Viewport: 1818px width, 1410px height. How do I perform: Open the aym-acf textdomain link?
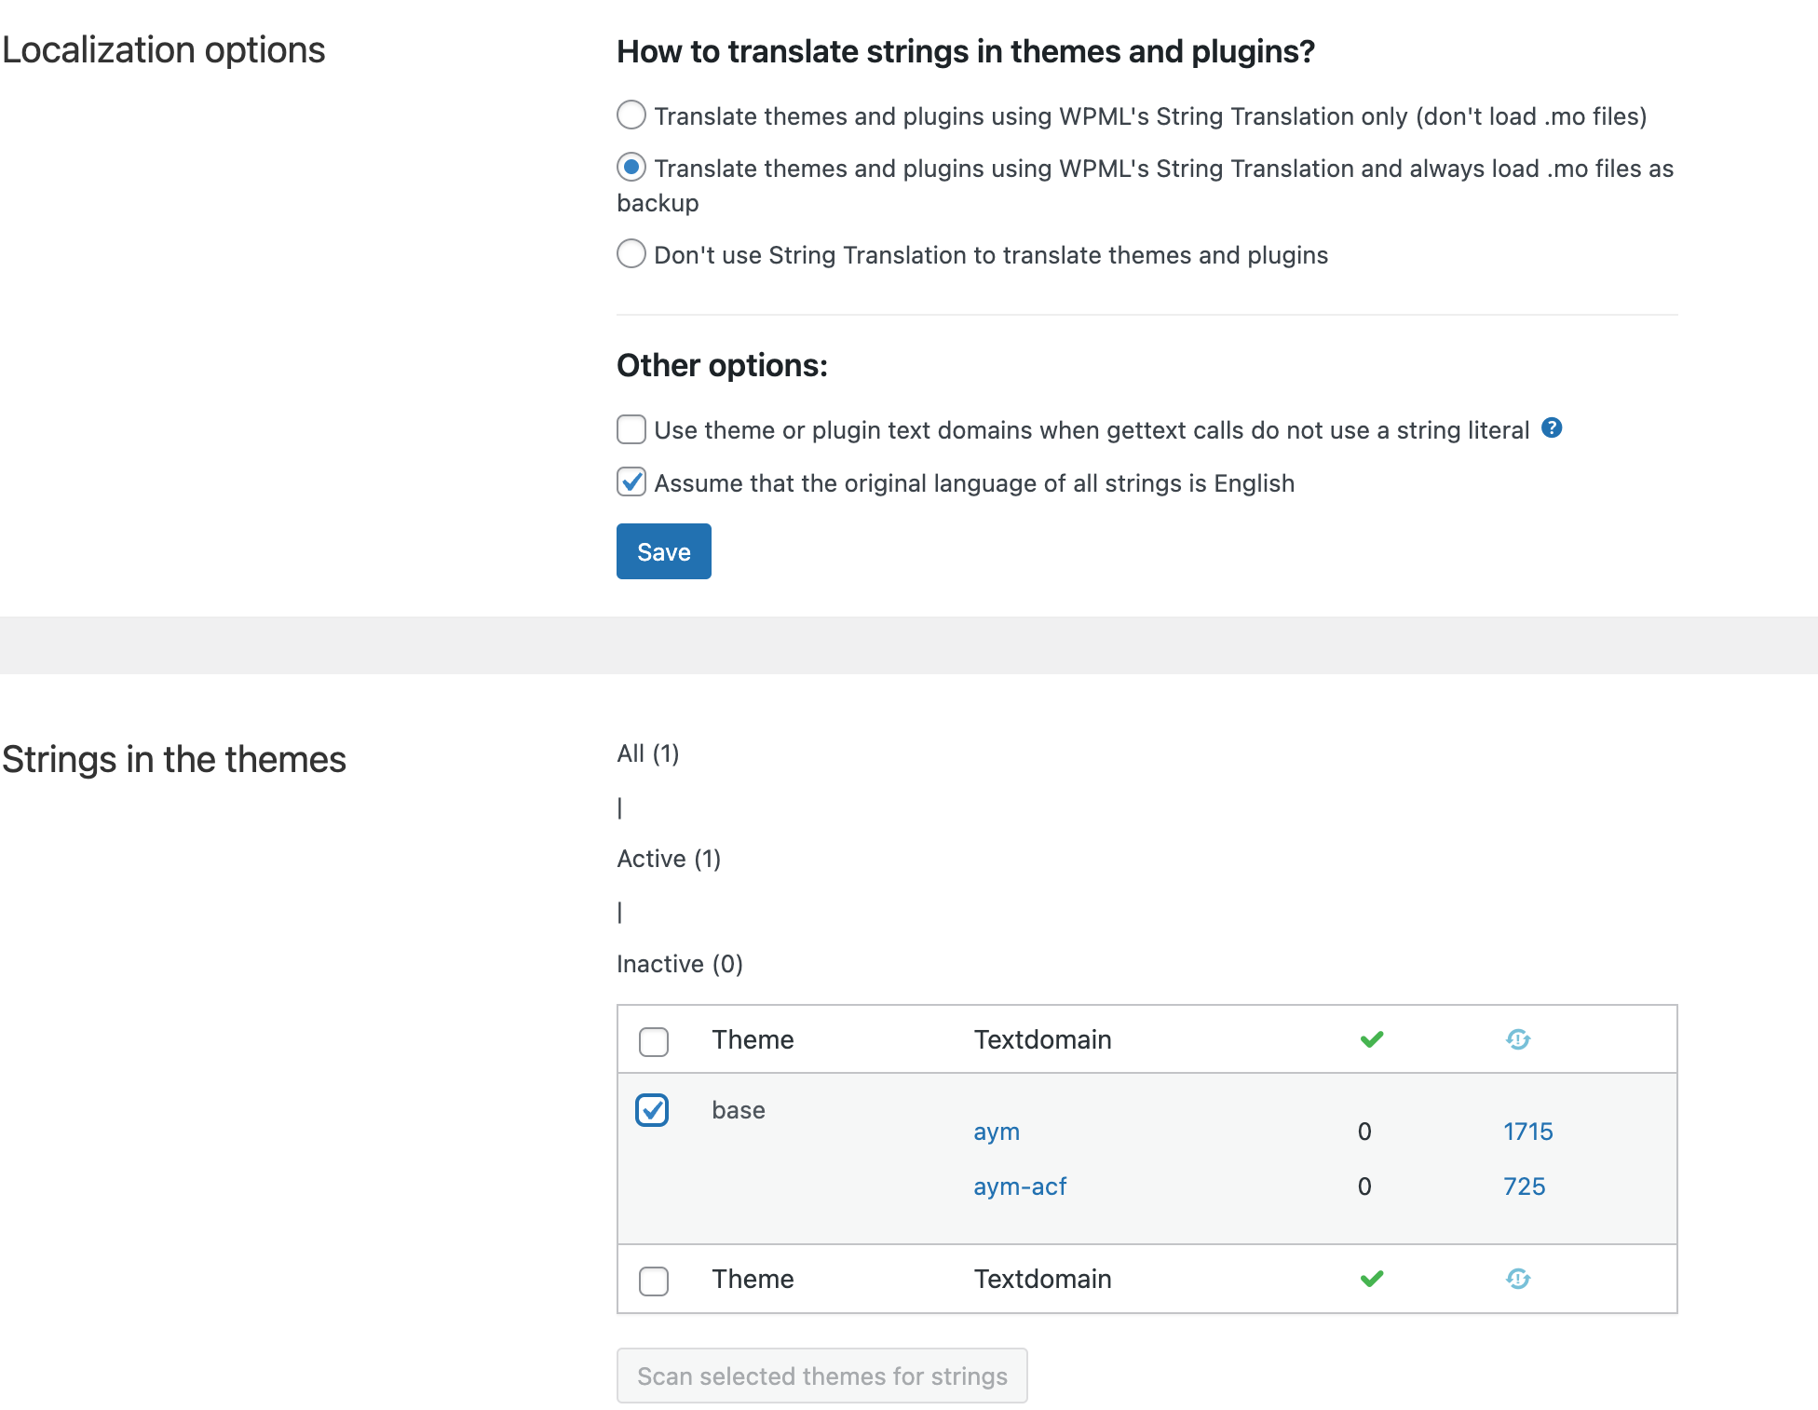pyautogui.click(x=1019, y=1186)
